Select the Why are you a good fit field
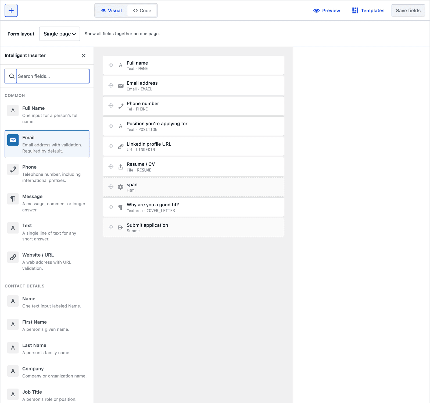 [193, 207]
